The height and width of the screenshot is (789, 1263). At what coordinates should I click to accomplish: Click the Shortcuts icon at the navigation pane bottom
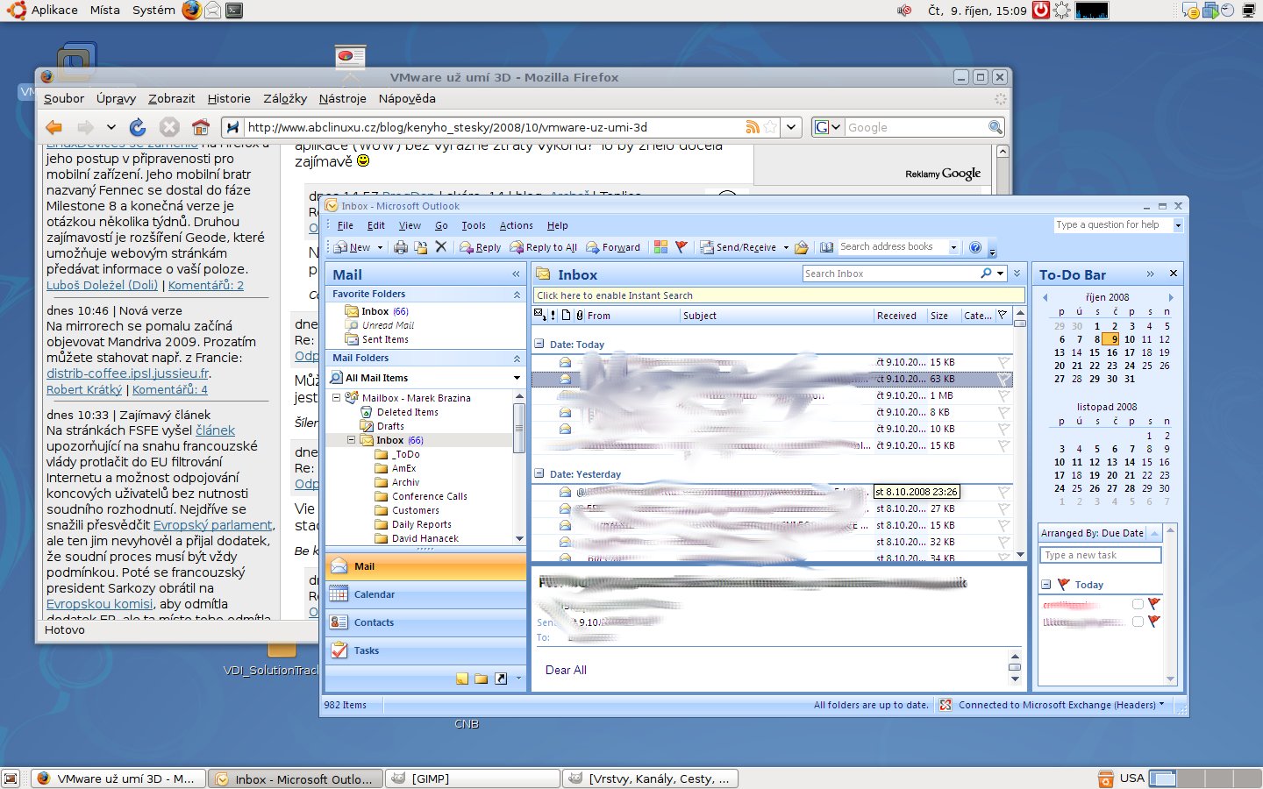click(x=501, y=679)
